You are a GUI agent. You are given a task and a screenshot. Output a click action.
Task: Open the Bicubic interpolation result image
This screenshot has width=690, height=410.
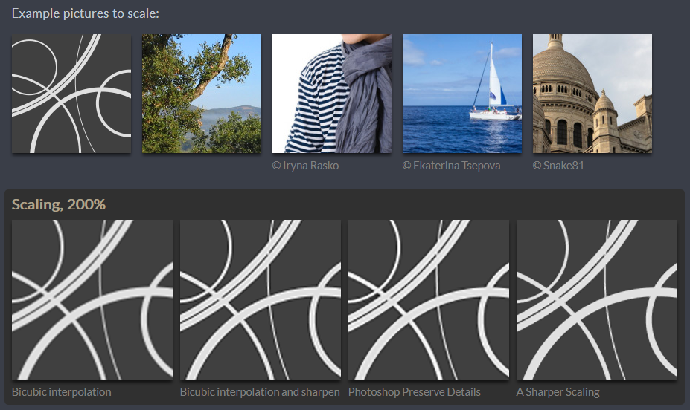92,300
